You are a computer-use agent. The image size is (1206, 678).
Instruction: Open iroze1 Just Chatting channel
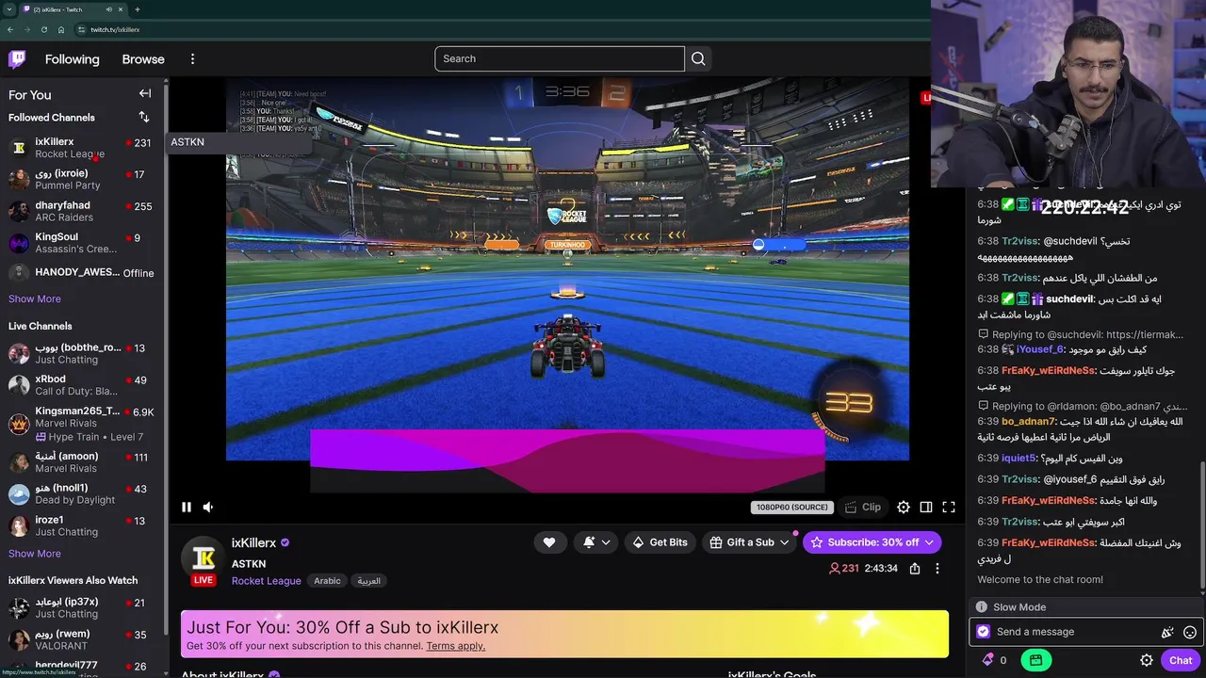[81, 525]
